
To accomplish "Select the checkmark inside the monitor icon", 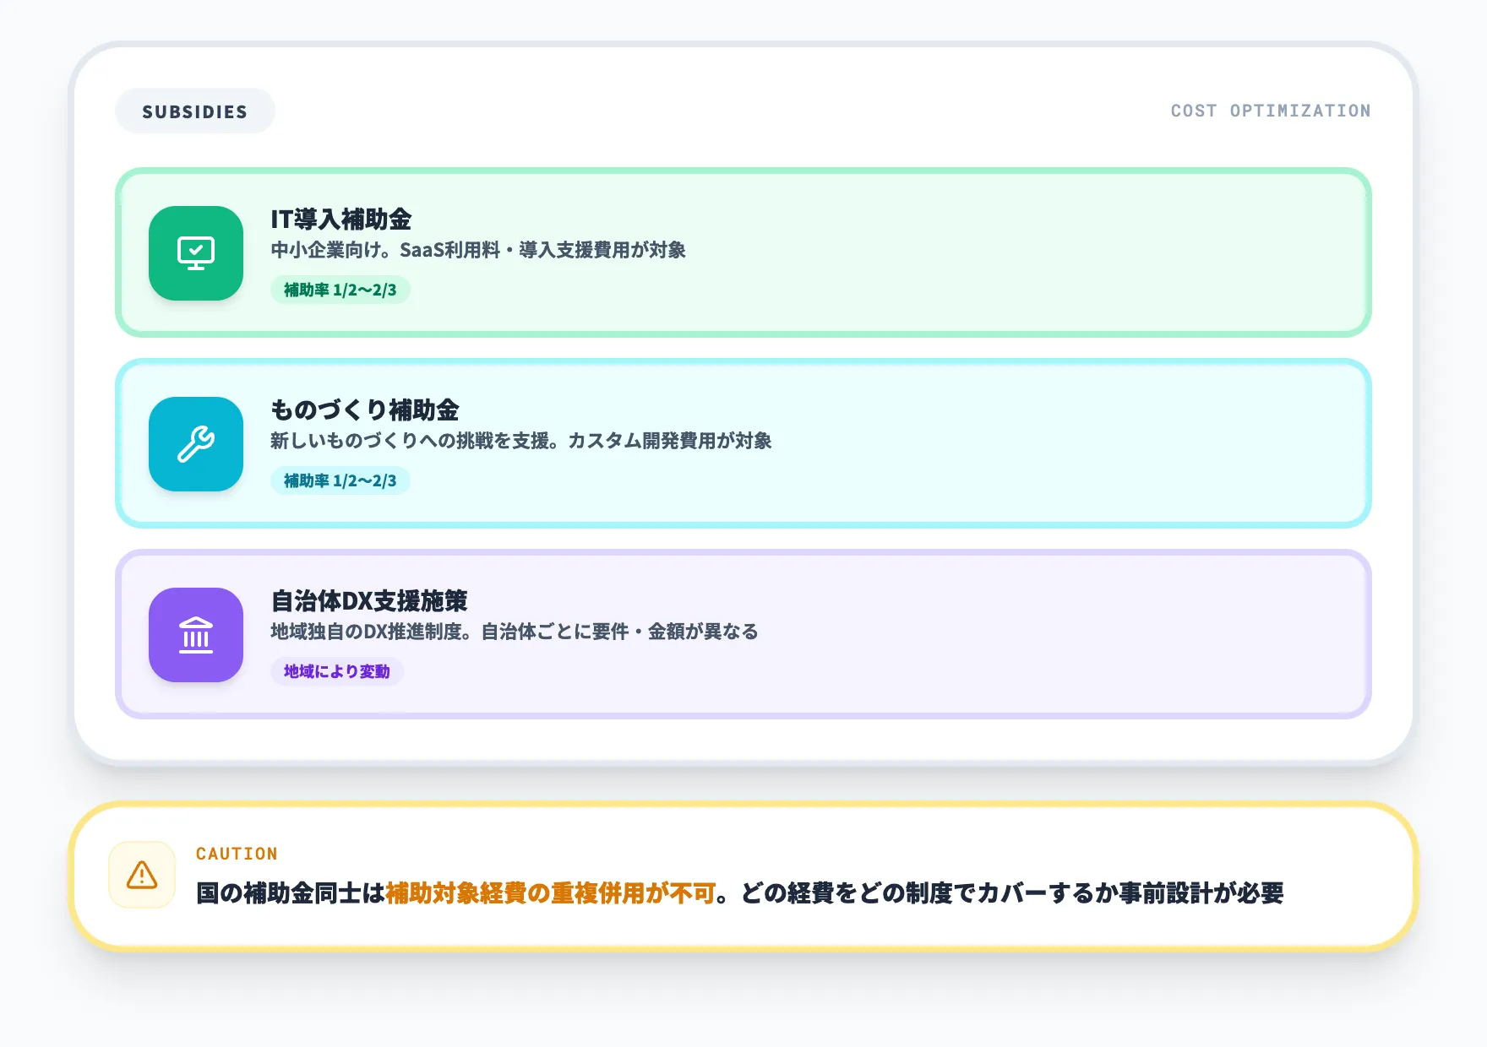I will tap(195, 248).
